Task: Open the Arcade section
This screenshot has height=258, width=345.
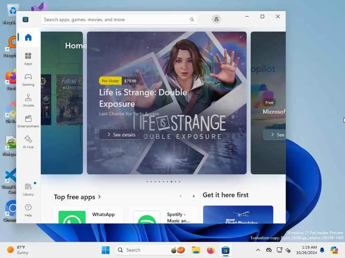Action: coord(28,100)
